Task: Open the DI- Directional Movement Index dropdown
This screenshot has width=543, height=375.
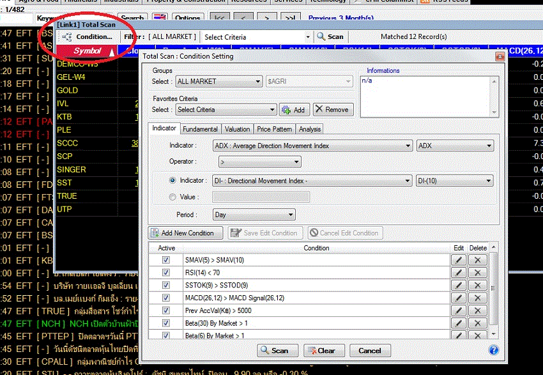Action: 312,181
